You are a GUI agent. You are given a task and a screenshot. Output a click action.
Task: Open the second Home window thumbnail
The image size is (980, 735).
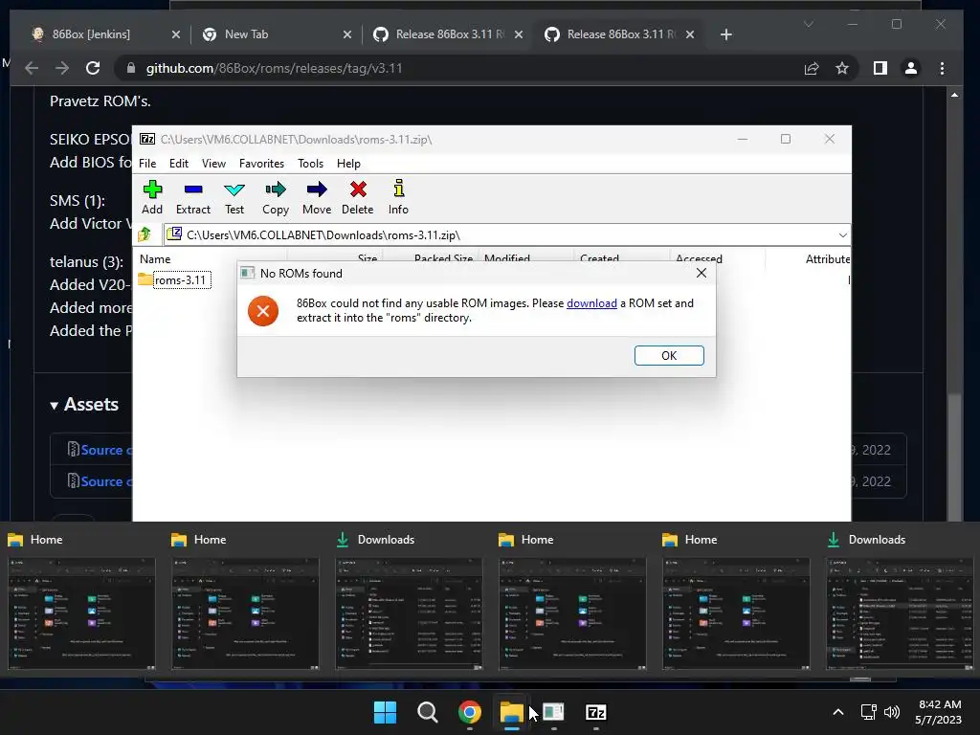point(245,613)
